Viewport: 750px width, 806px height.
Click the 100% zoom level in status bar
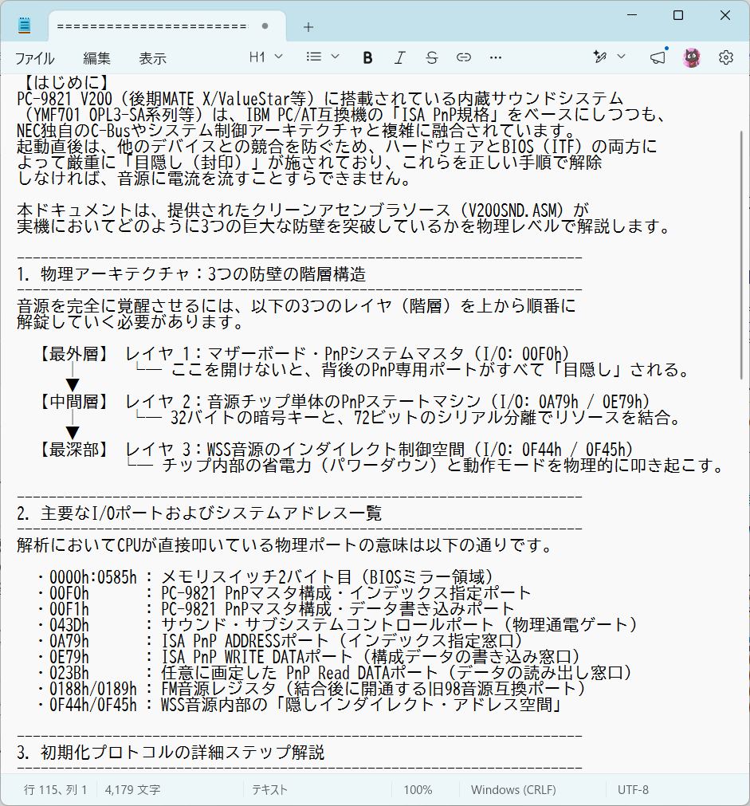[x=418, y=789]
